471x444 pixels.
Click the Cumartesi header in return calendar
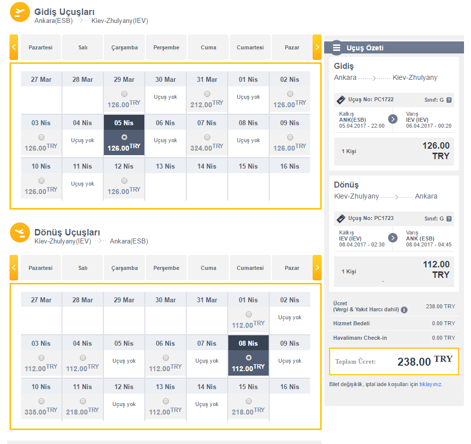coord(250,268)
